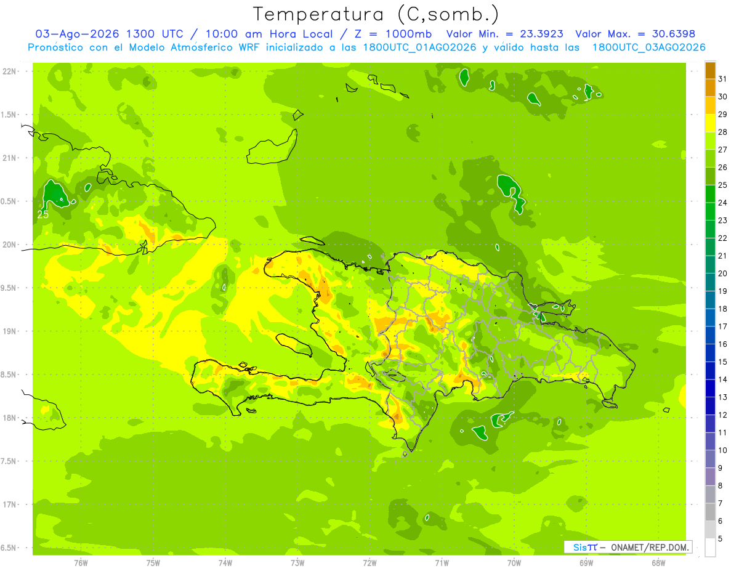Click the "17N" latitude label

(10, 504)
